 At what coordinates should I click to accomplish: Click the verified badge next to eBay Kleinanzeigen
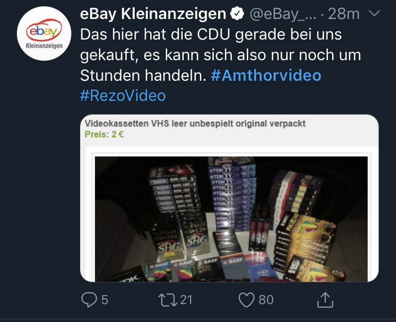coord(237,14)
